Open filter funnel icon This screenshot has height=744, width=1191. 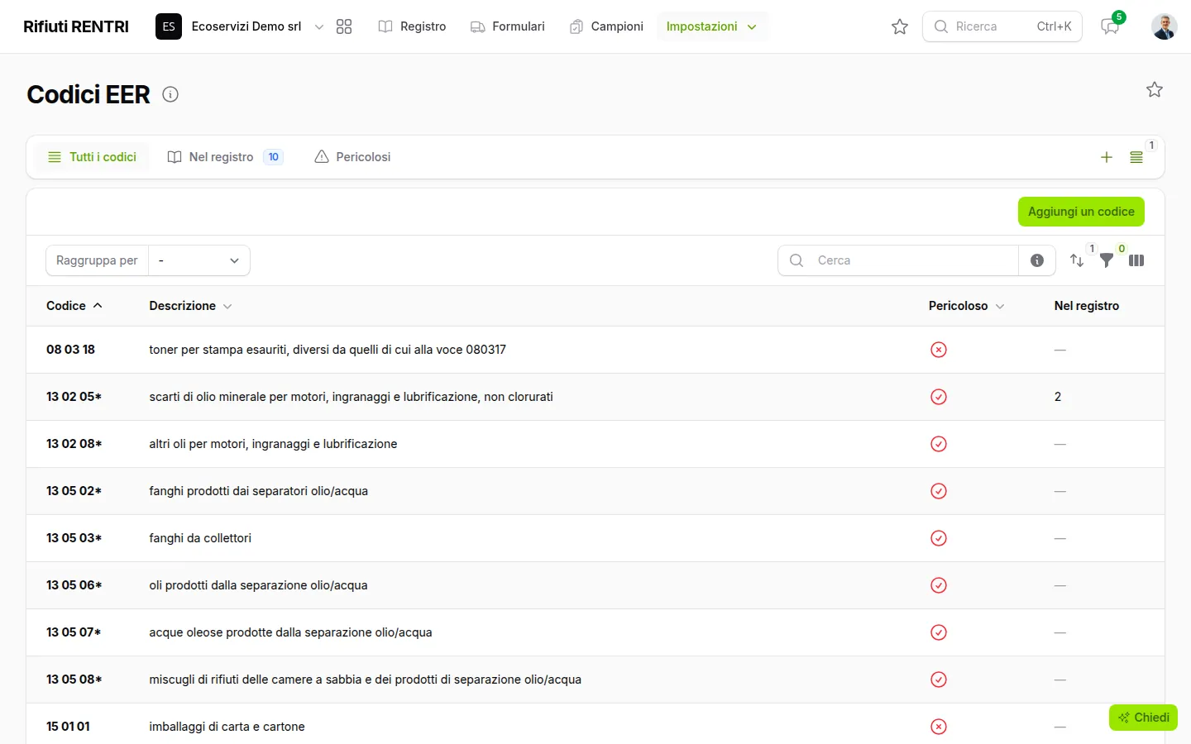coord(1107,260)
